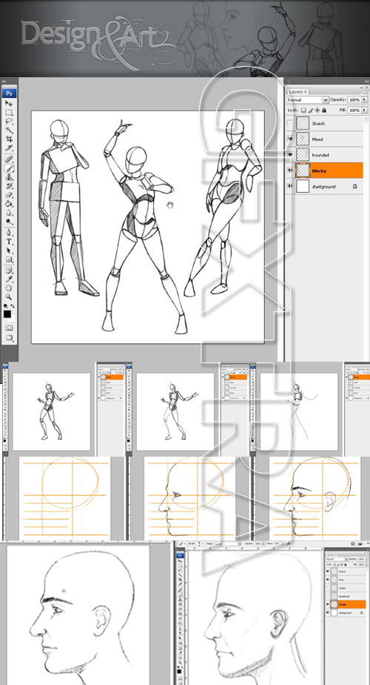Select the Path Selection tool in the large toolbar
370x685 pixels.
point(9,251)
